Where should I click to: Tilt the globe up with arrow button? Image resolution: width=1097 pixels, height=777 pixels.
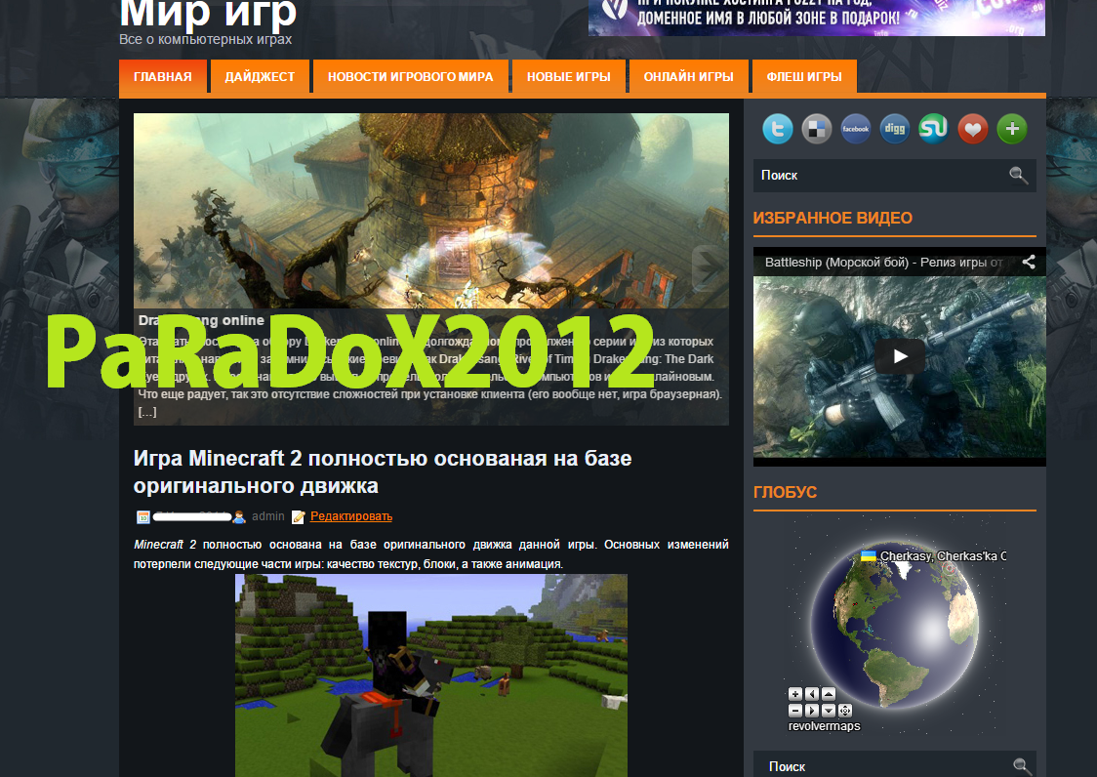pos(829,694)
